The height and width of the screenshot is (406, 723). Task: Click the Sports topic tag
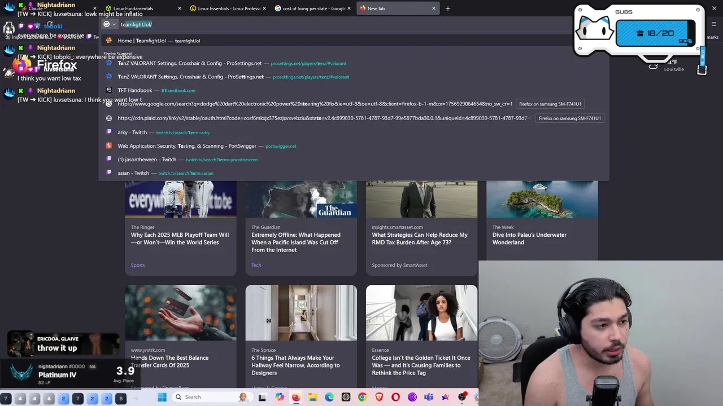(x=138, y=265)
